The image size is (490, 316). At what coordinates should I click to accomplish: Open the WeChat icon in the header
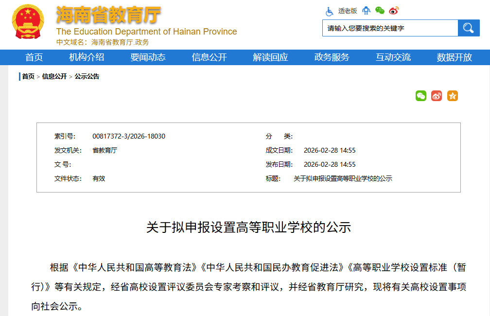pyautogui.click(x=380, y=11)
